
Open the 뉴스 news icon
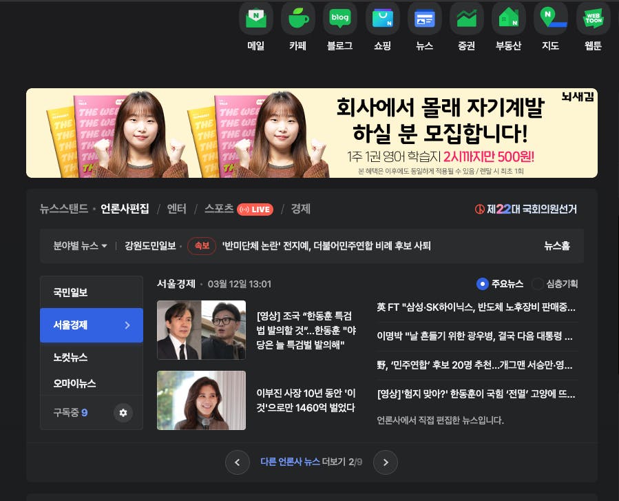[x=424, y=18]
